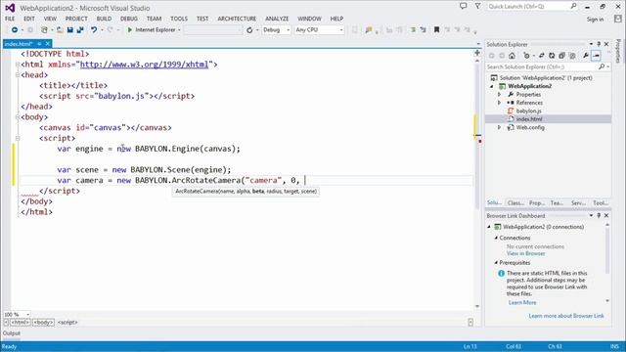
Task: Switch to the Team Explorer tab
Action: click(557, 203)
